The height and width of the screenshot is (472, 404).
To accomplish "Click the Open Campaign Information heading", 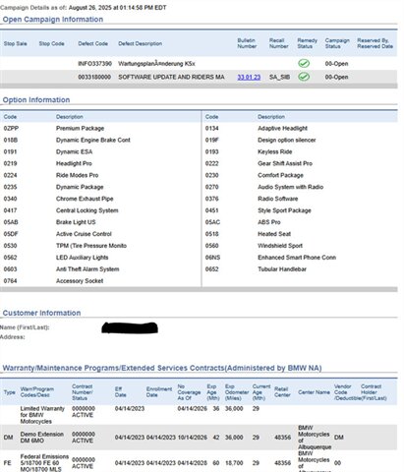I will coord(53,20).
